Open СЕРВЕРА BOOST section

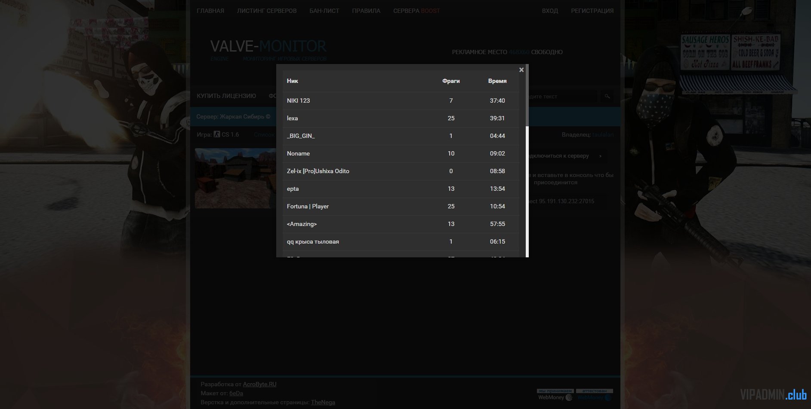pyautogui.click(x=416, y=11)
